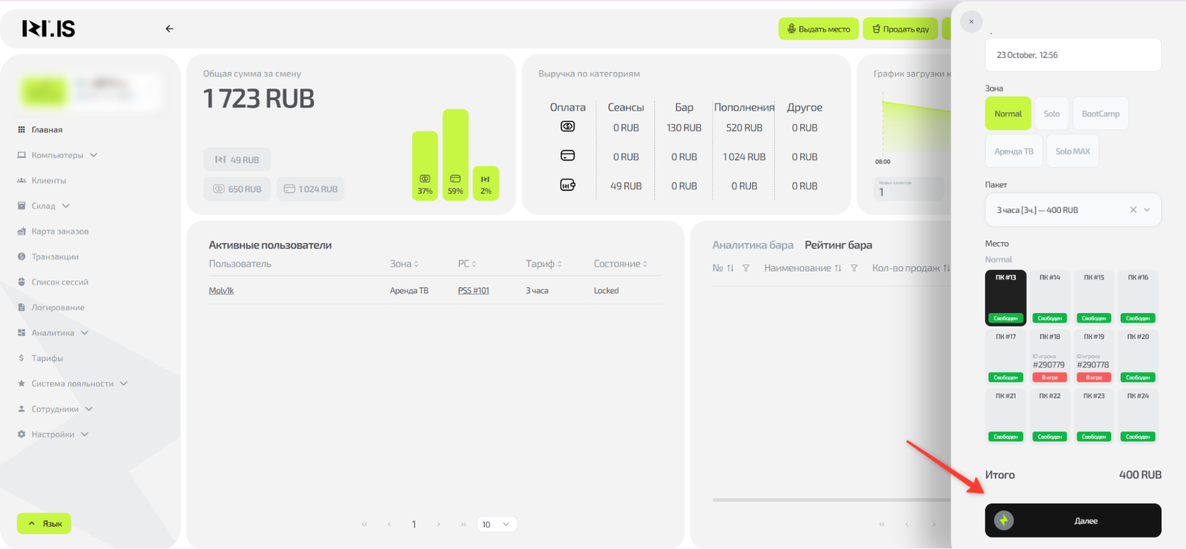This screenshot has height=549, width=1186.
Task: Open Карта заказов in sidebar
Action: coord(59,231)
